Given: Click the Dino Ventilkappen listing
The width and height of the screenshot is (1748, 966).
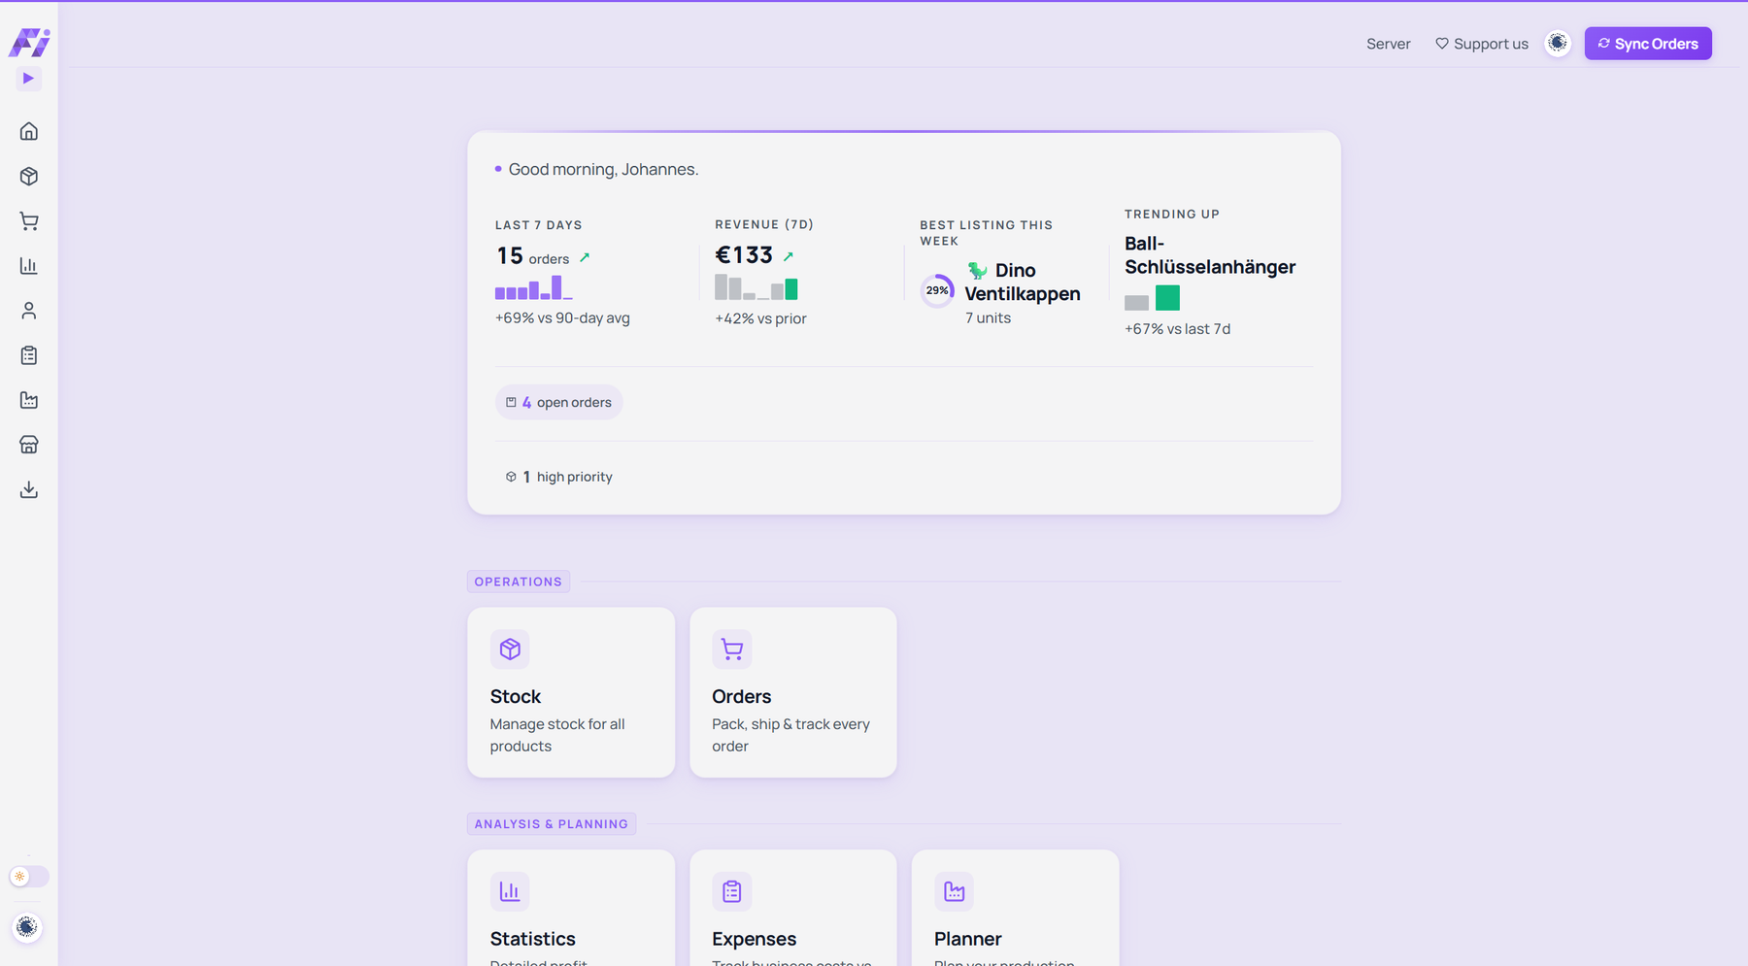Looking at the screenshot, I should point(1023,282).
